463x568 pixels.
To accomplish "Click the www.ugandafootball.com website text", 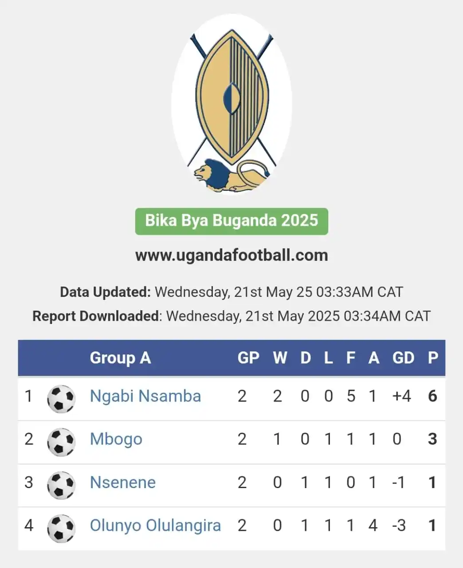I will pyautogui.click(x=231, y=255).
